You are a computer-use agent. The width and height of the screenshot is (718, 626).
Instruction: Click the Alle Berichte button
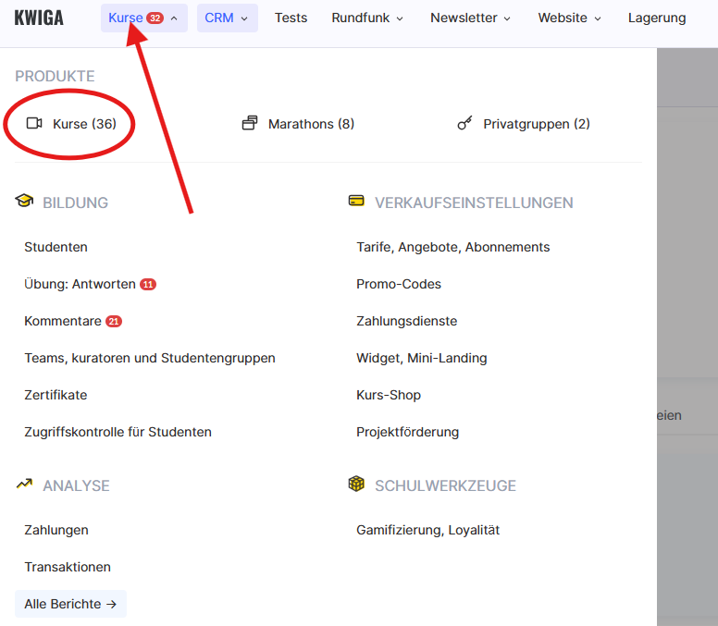pos(70,604)
